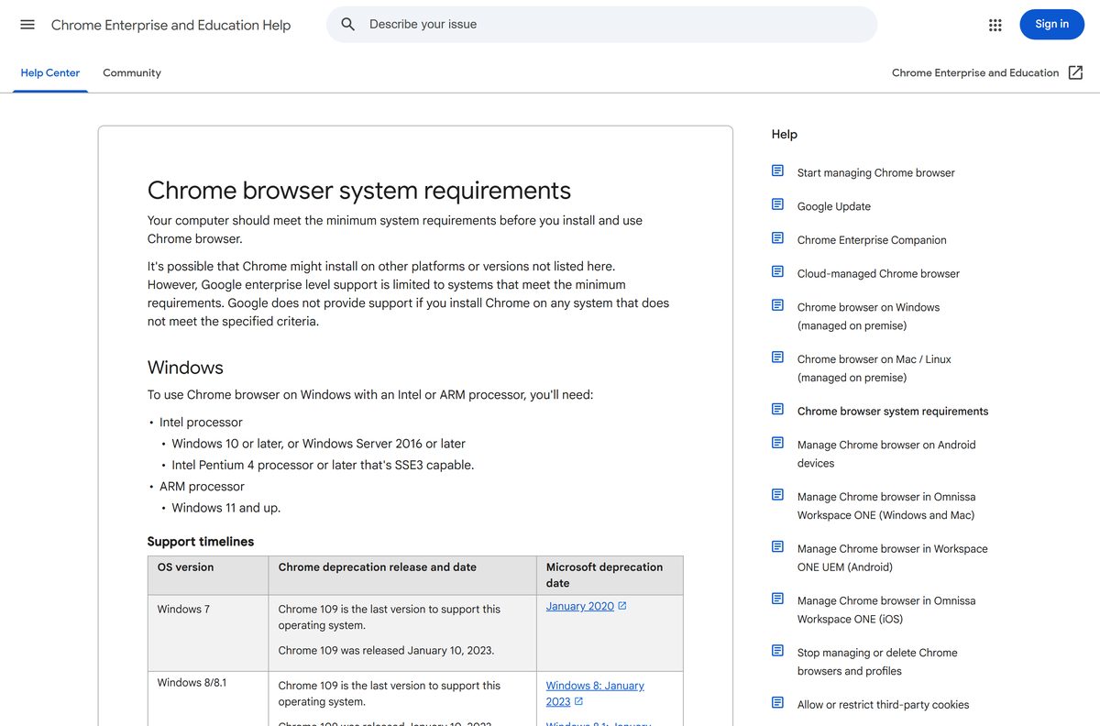Click the article icon beside Chrome Enterprise Companion
The width and height of the screenshot is (1100, 726).
click(x=777, y=238)
